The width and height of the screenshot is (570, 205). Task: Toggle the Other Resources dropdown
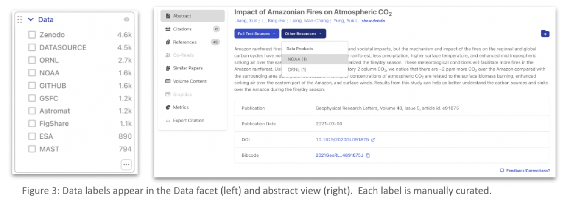pyautogui.click(x=303, y=34)
